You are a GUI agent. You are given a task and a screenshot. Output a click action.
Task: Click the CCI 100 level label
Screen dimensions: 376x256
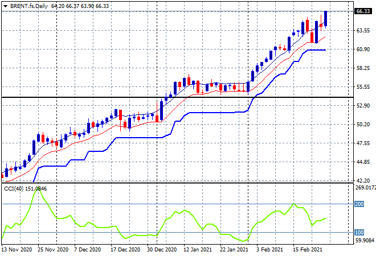click(359, 233)
